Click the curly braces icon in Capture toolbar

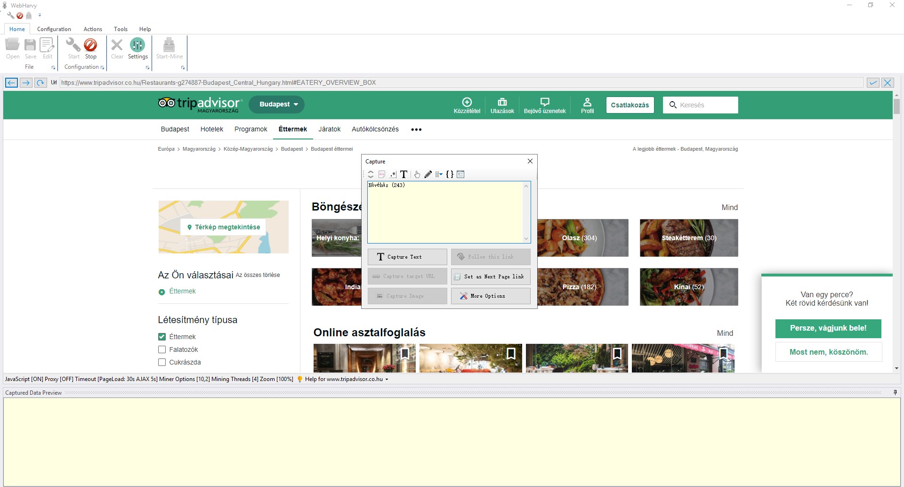pos(450,174)
